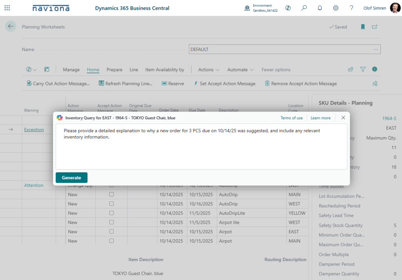This screenshot has width=402, height=280.
Task: Open the notifications bell
Action: point(320,8)
